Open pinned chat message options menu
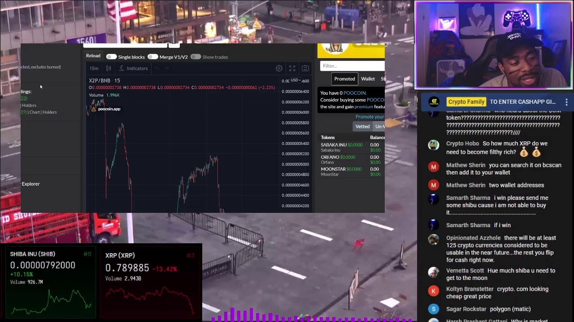574x322 pixels. pyautogui.click(x=566, y=102)
